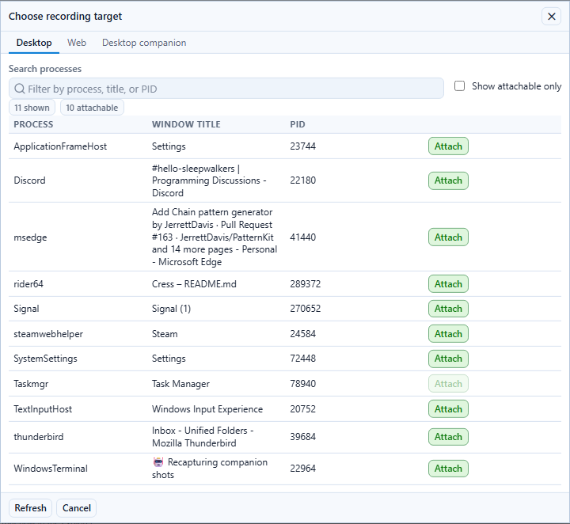Select the steamwebhelper process name
Viewport: 570px width, 524px height.
click(48, 334)
